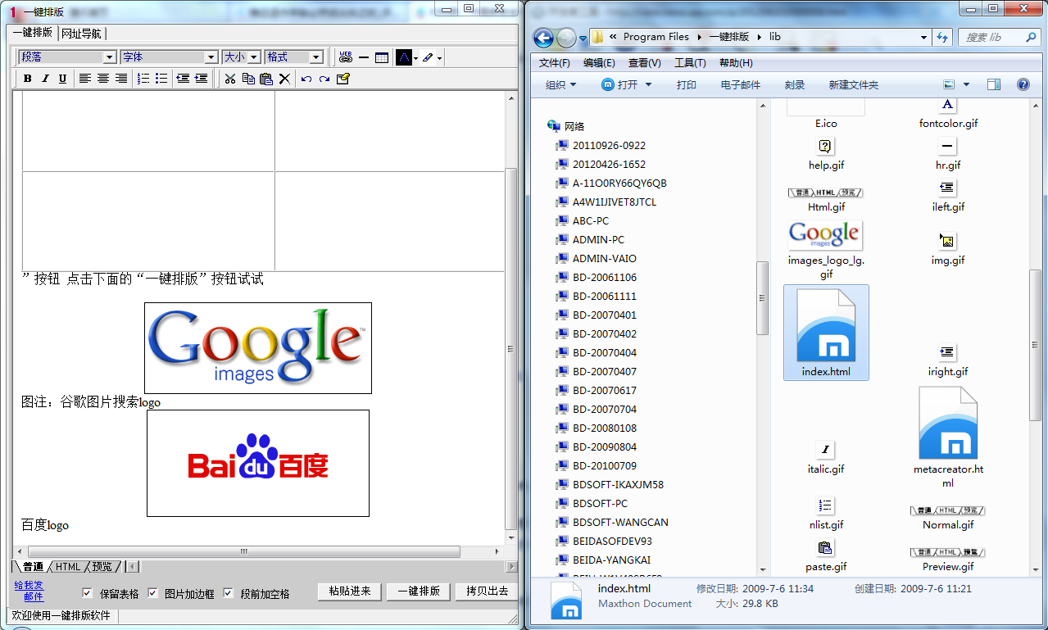Expand the 字体 font dropdown
Image resolution: width=1048 pixels, height=630 pixels.
coord(211,57)
